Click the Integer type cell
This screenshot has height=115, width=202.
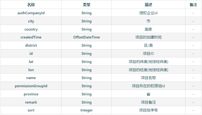coord(86,110)
